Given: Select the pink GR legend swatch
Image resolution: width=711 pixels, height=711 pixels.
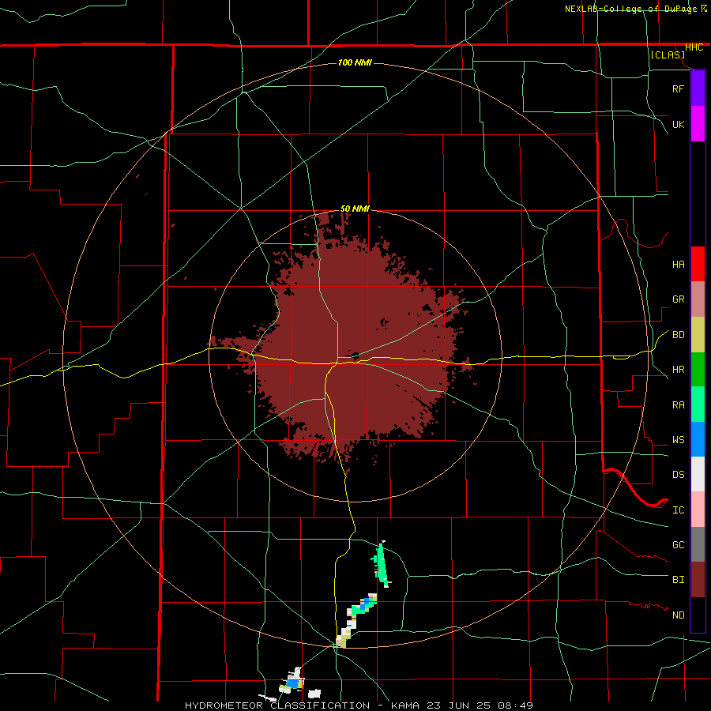Looking at the screenshot, I should click(x=698, y=299).
